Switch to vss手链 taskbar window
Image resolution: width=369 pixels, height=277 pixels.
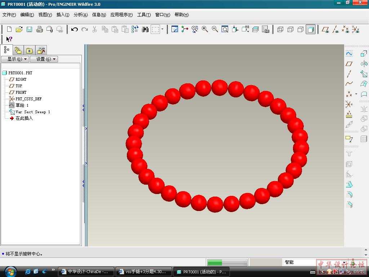pyautogui.click(x=143, y=272)
